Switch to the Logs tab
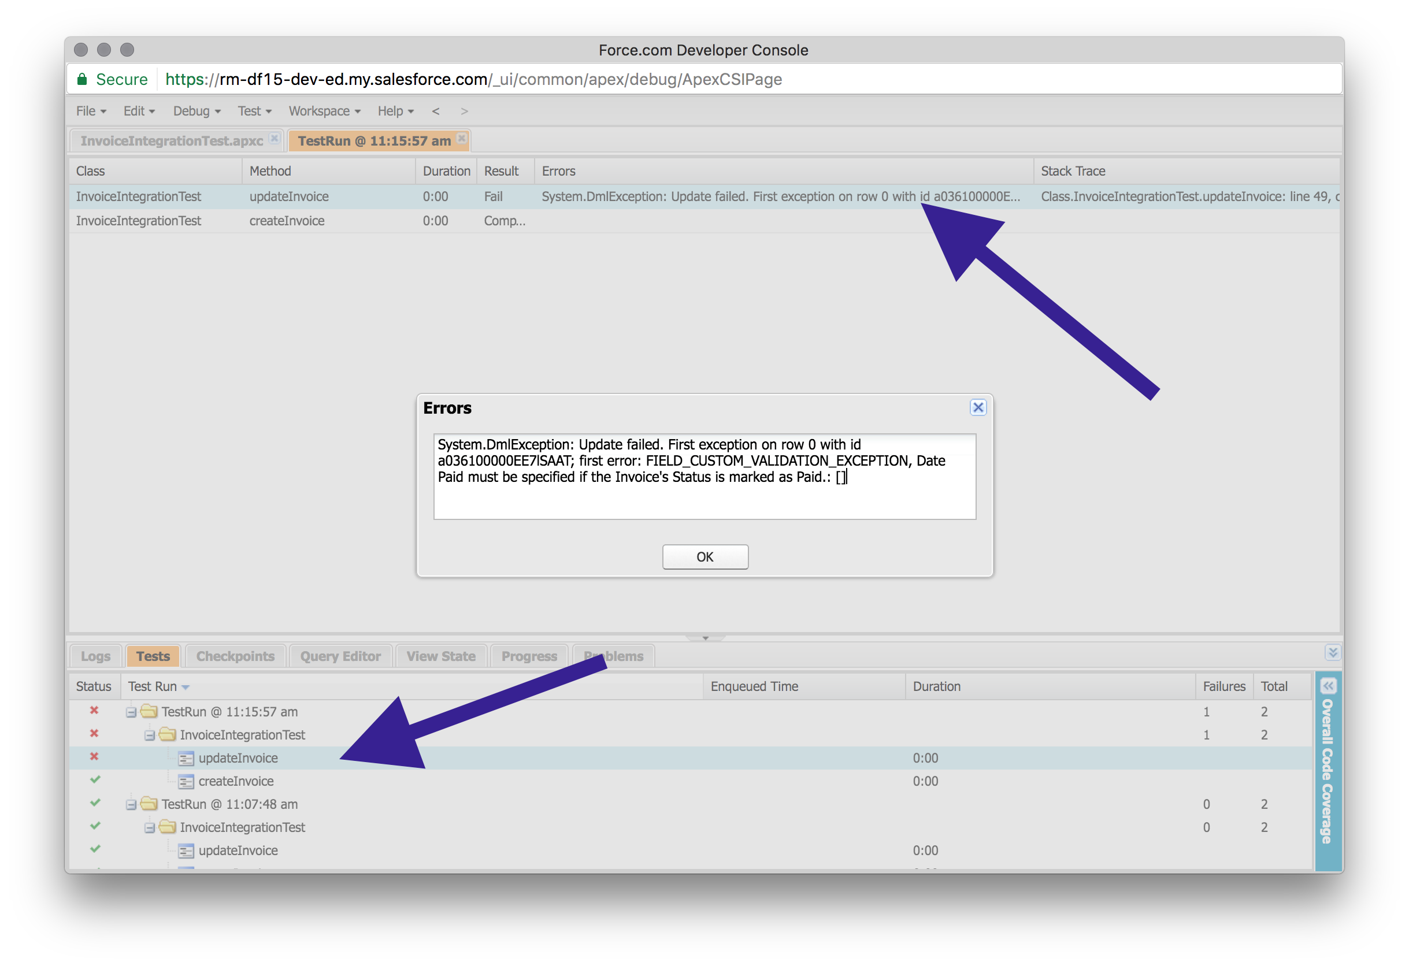The height and width of the screenshot is (966, 1409). tap(95, 656)
